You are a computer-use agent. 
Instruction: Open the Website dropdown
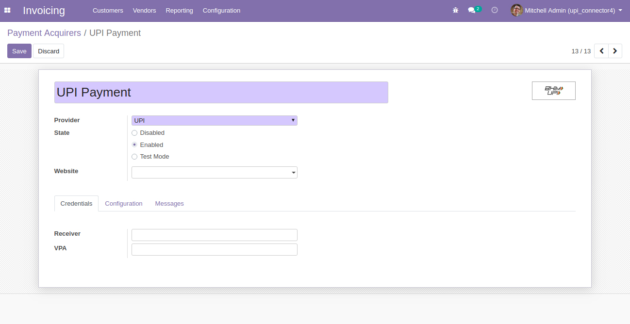[215, 172]
